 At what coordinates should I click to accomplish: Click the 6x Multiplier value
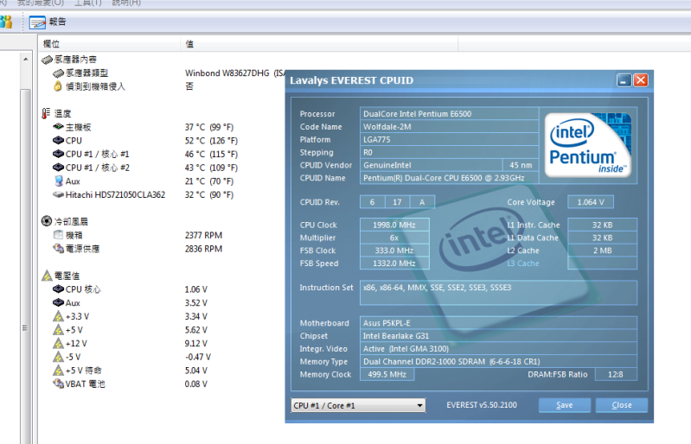click(x=394, y=238)
